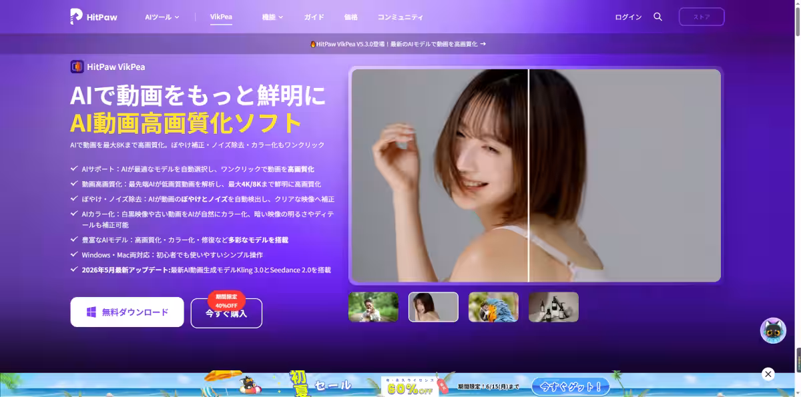The width and height of the screenshot is (801, 397).
Task: Close the summer sale banner
Action: tap(768, 374)
